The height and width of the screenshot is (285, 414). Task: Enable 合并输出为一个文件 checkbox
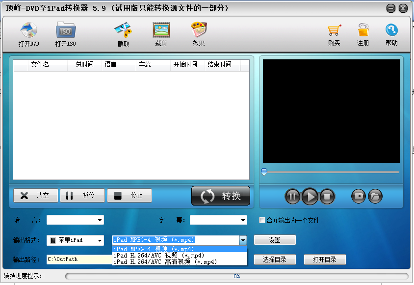coord(262,220)
